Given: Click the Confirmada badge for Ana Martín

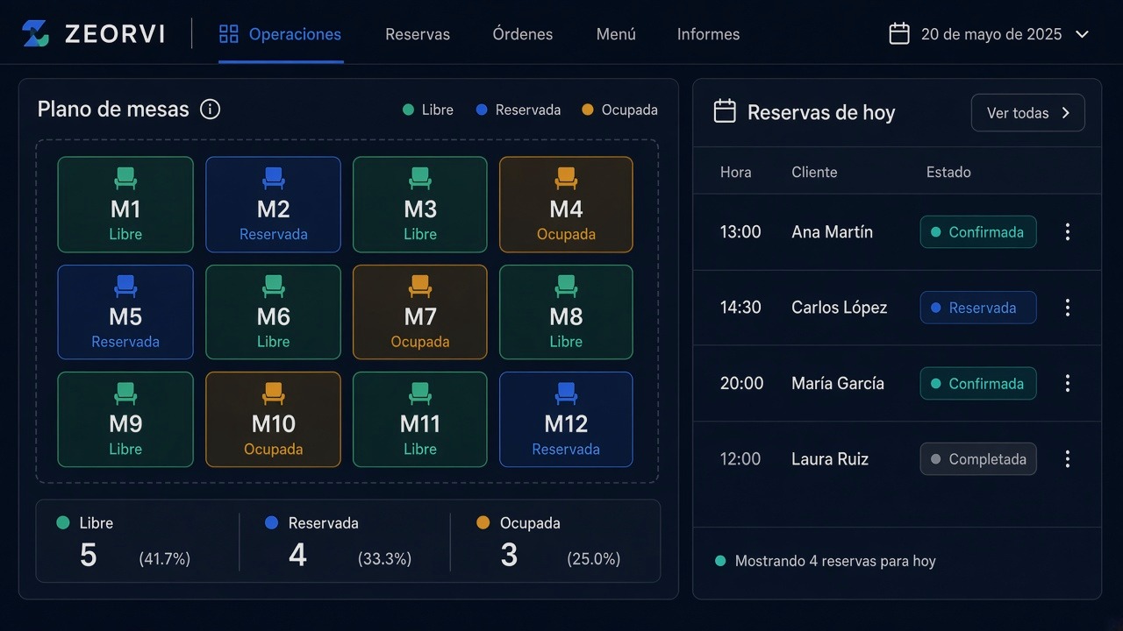Looking at the screenshot, I should pyautogui.click(x=978, y=232).
